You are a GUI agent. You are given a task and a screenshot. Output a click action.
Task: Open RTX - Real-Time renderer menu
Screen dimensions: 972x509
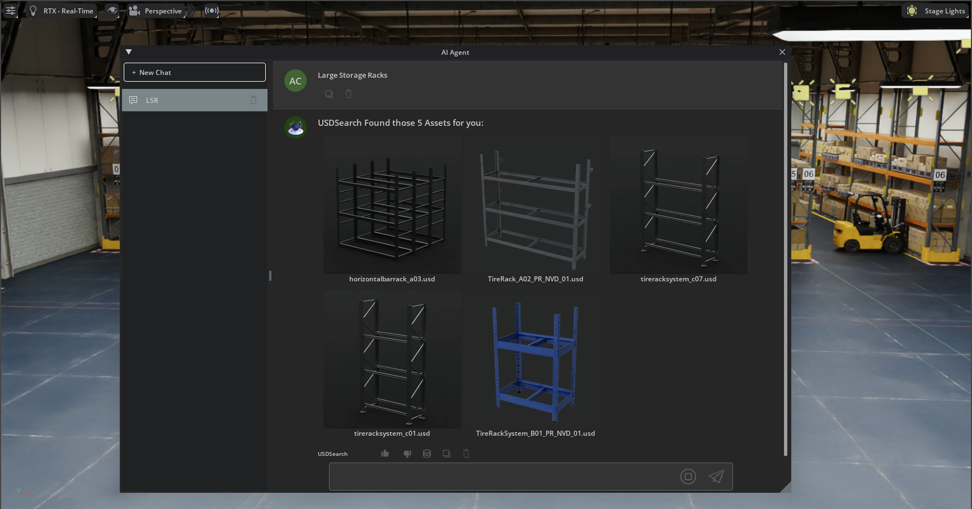[x=62, y=11]
